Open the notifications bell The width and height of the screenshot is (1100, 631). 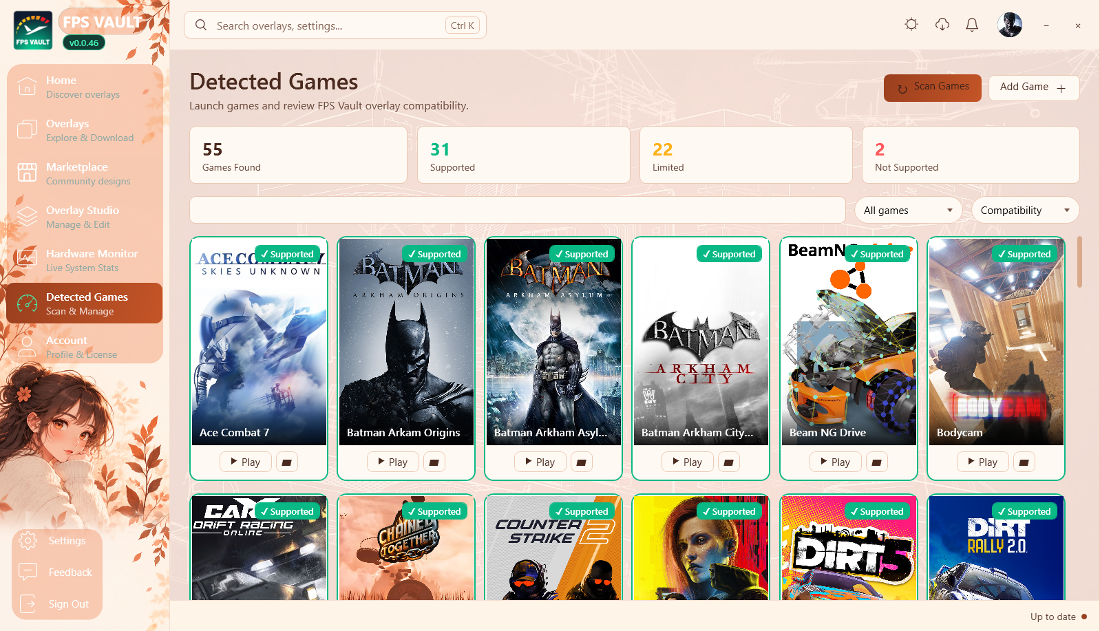(972, 25)
